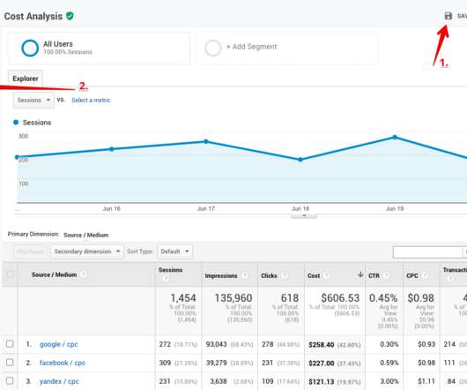Switch to the Explorer tab
The width and height of the screenshot is (467, 390).
26,79
